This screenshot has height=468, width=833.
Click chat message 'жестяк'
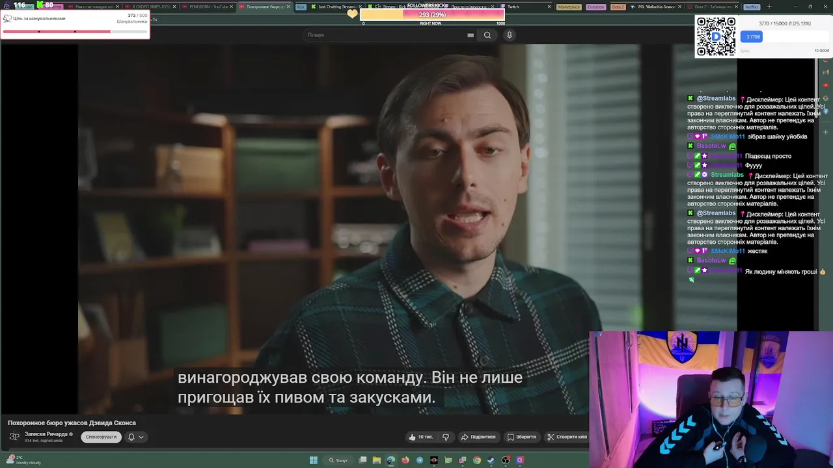(x=758, y=251)
